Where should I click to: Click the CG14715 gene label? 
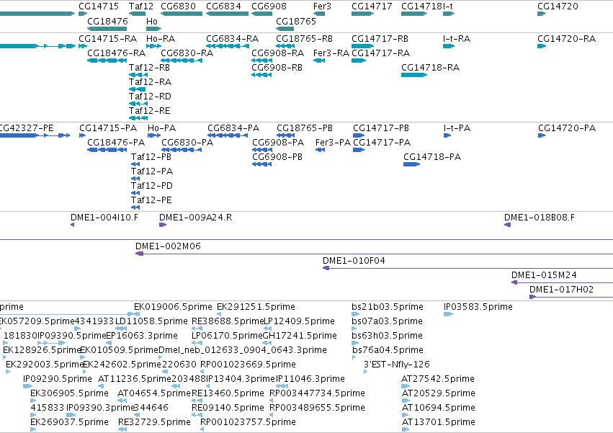99,6
